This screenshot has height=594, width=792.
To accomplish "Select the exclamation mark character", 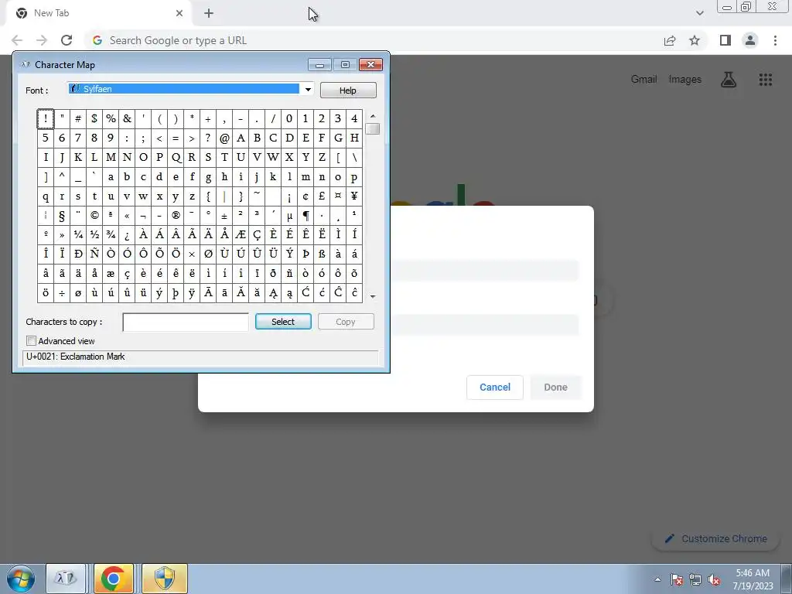I will pos(46,118).
